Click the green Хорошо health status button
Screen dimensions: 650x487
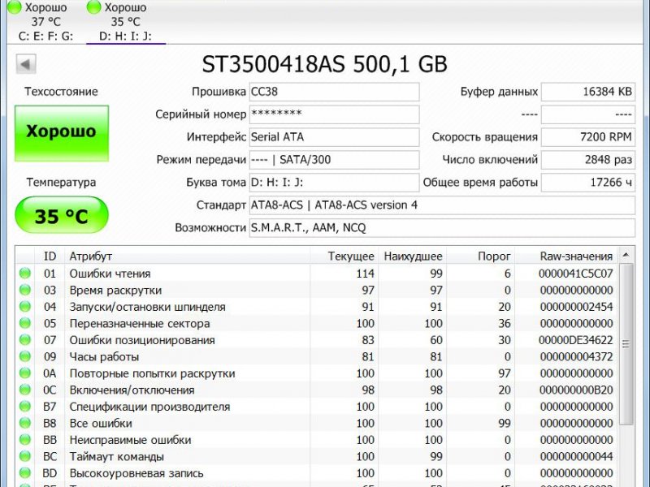(x=62, y=133)
